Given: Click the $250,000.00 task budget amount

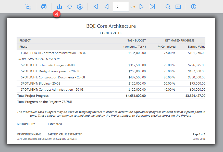Looking at the screenshot, I should click(137, 71).
